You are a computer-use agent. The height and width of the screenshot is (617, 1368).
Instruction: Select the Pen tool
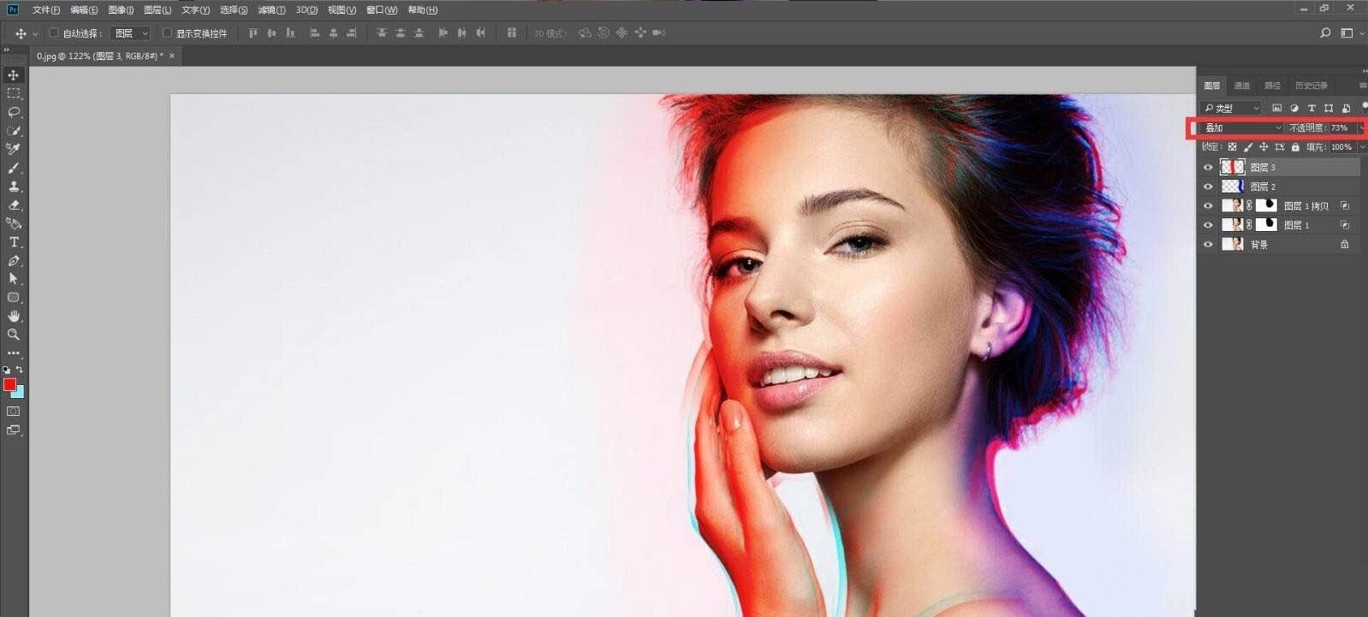[x=14, y=261]
